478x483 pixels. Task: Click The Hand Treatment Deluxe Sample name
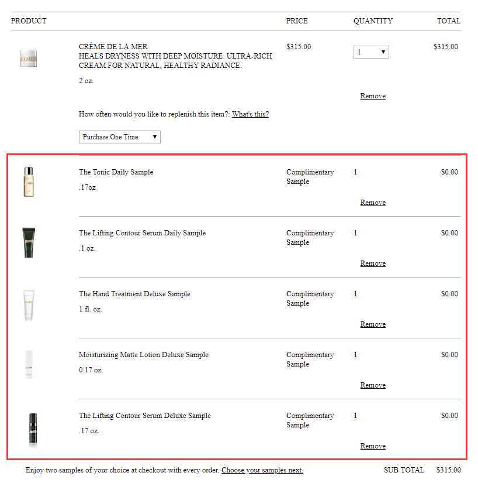click(x=135, y=294)
